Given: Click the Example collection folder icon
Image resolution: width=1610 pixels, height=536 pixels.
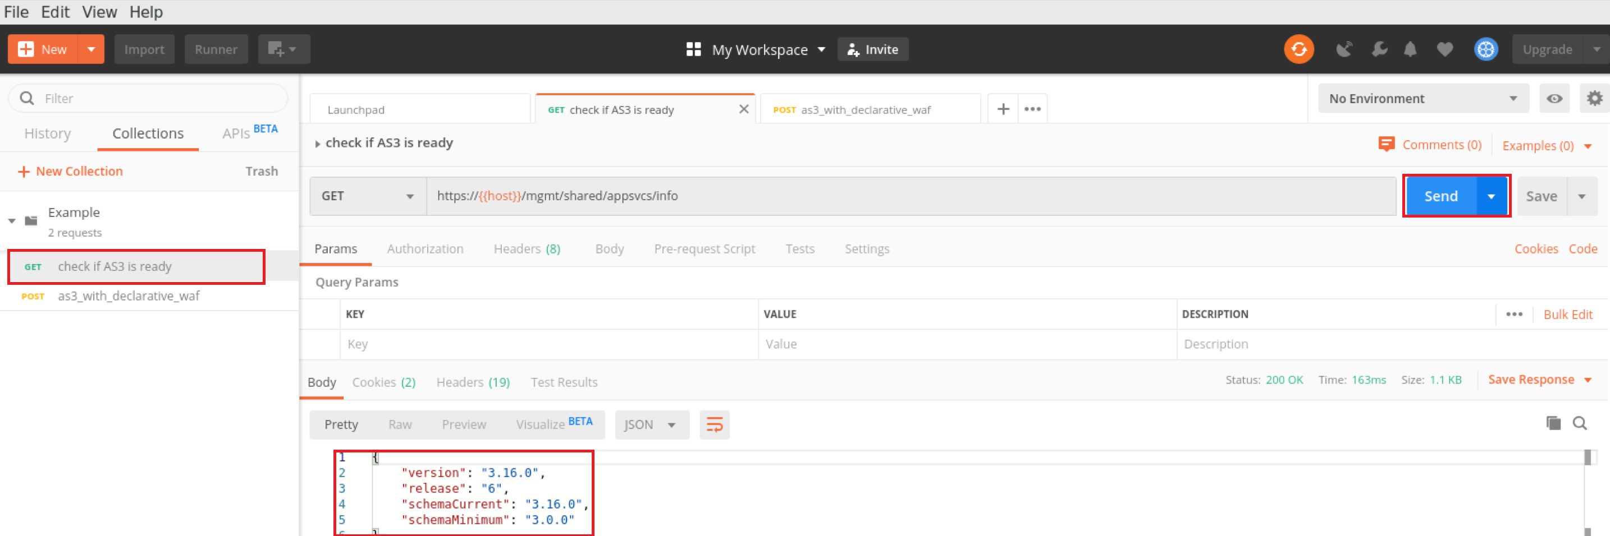Looking at the screenshot, I should [x=31, y=220].
